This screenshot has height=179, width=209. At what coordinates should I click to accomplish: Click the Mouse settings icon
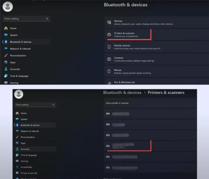click(x=109, y=71)
